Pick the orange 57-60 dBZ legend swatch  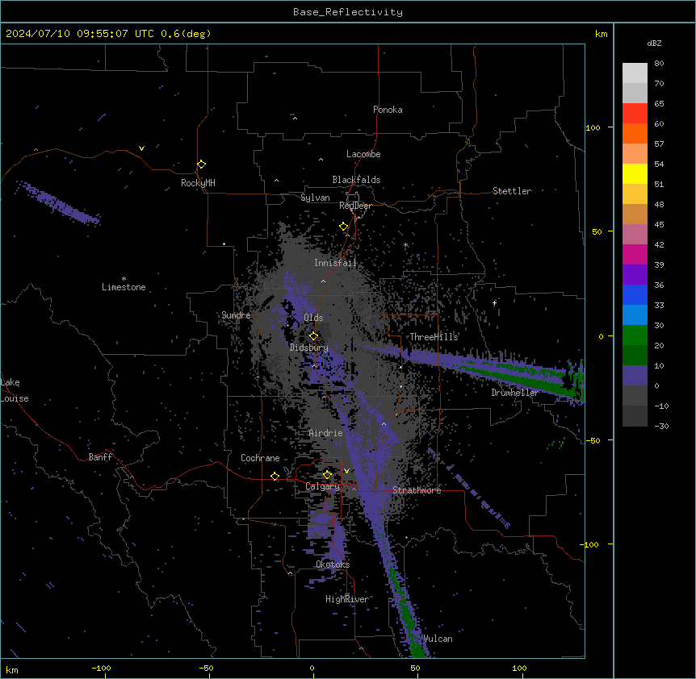635,133
